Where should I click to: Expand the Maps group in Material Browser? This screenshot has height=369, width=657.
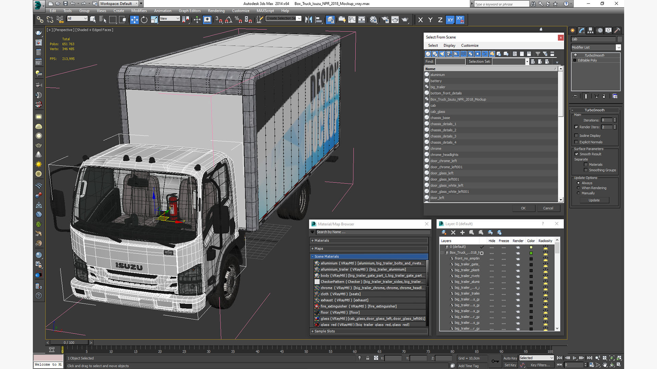(x=369, y=249)
